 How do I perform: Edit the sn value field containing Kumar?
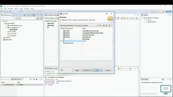(x=97, y=41)
